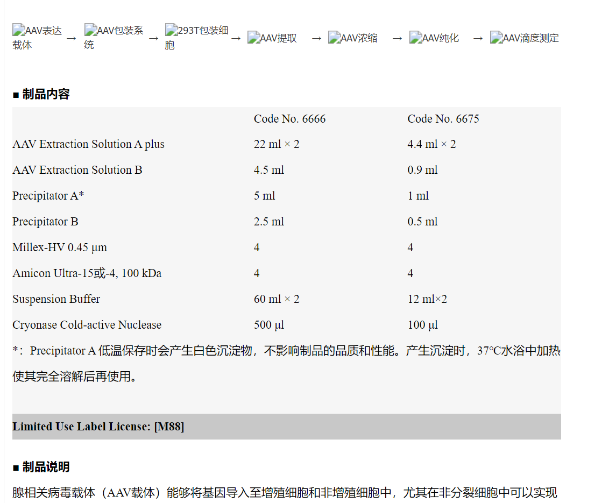
Task: Open the AAV提取 step image
Action: [x=272, y=38]
